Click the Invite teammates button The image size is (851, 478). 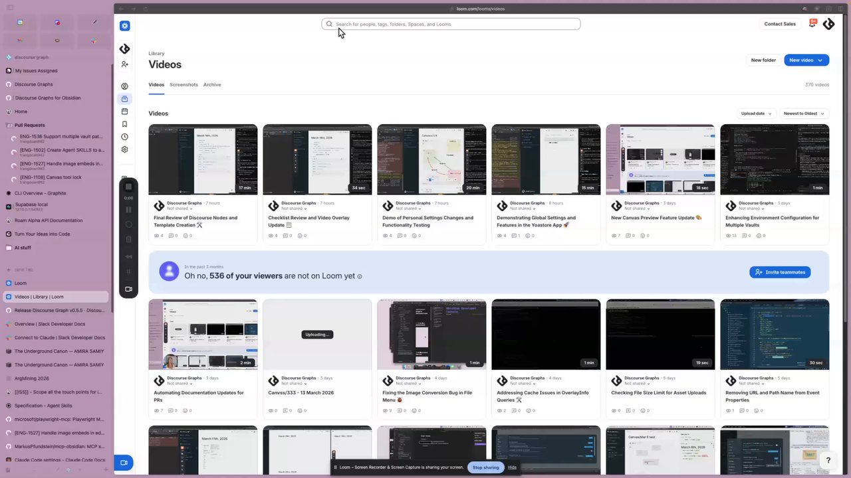780,272
